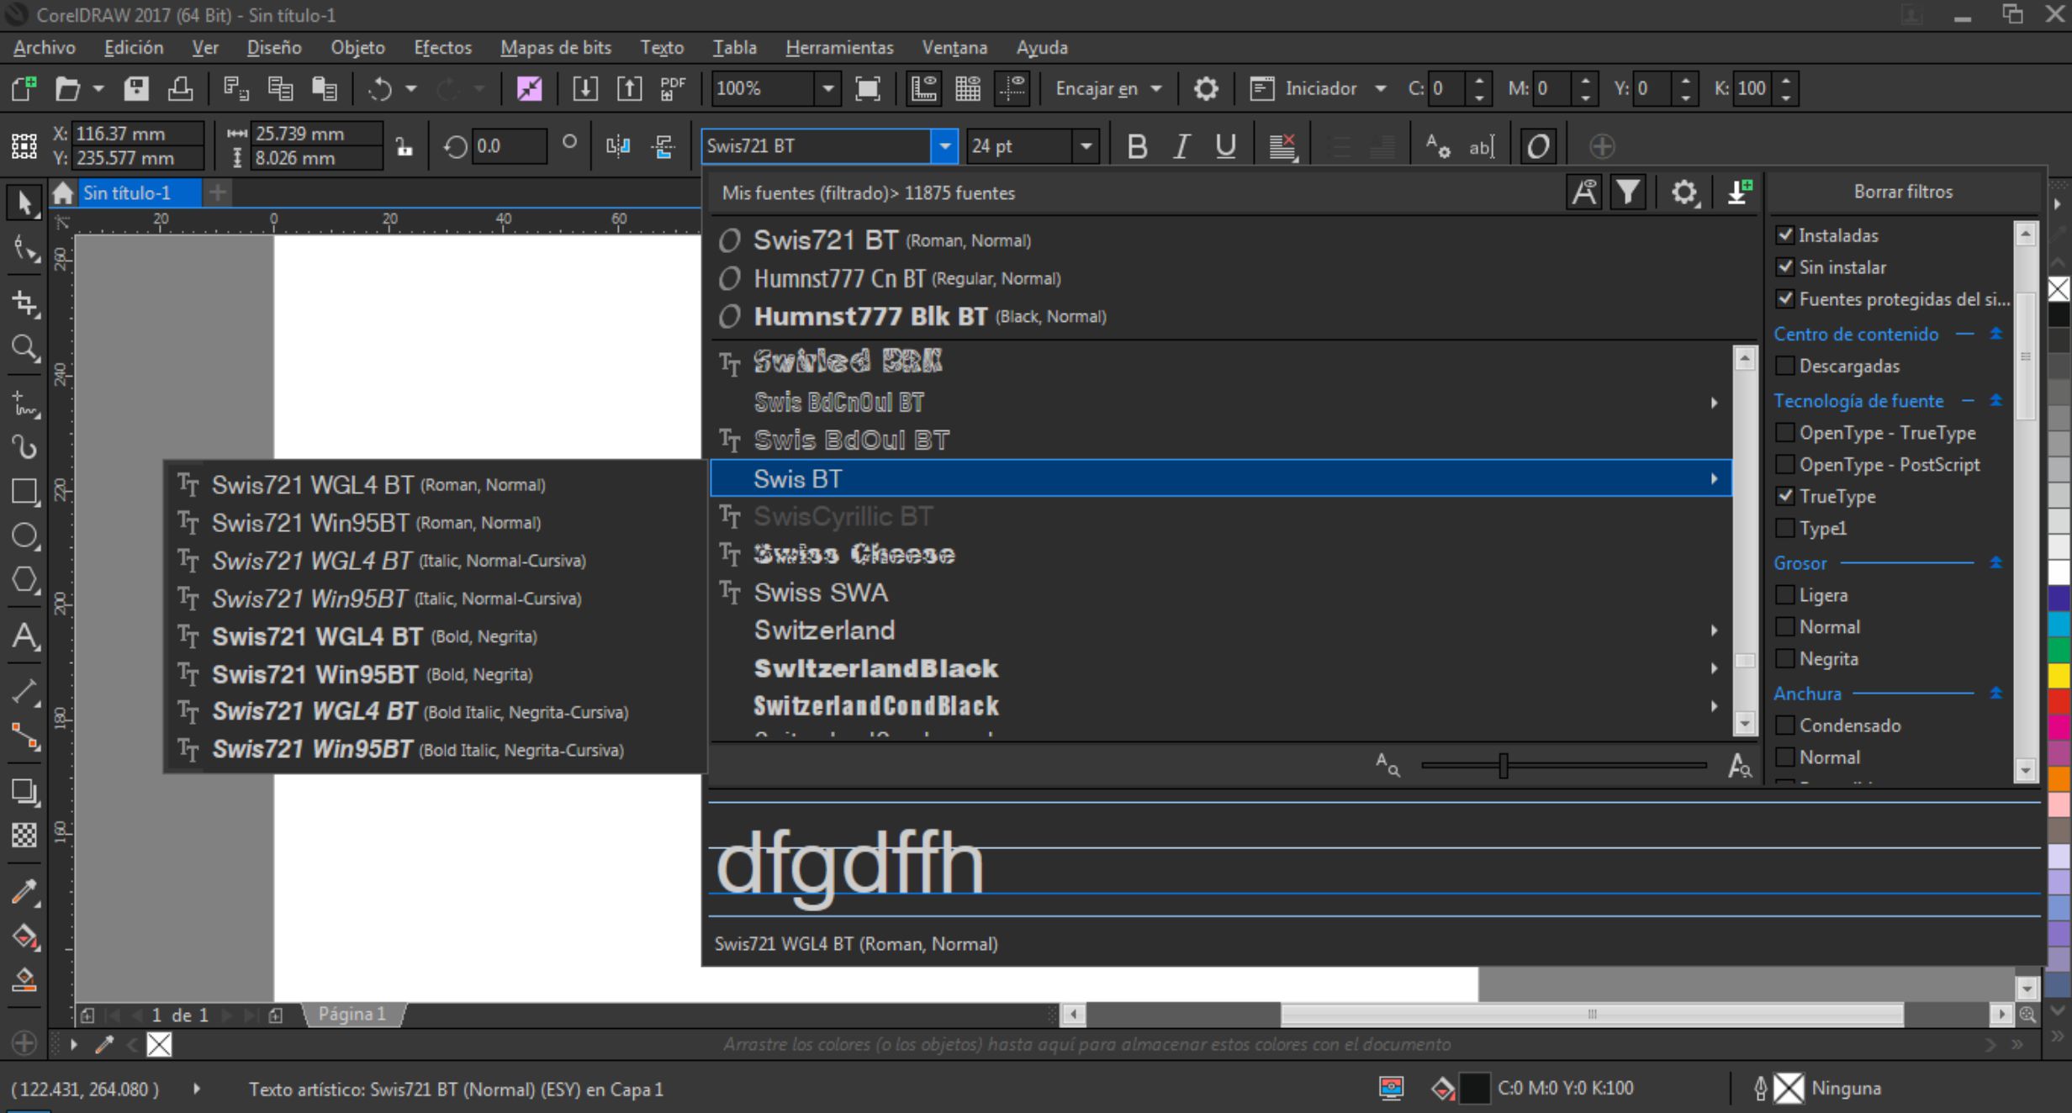Uncheck the Instaladas filter

pyautogui.click(x=1784, y=235)
